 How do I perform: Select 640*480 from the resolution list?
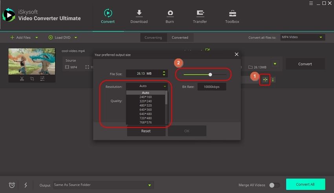pyautogui.click(x=145, y=114)
